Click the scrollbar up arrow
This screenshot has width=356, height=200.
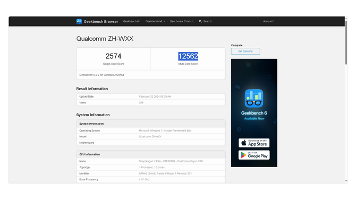point(346,18)
